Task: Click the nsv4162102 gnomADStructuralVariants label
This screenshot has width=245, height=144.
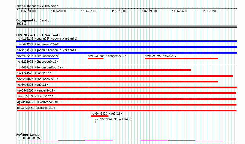Action: click(x=47, y=38)
